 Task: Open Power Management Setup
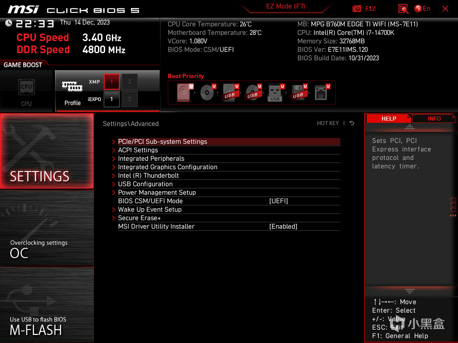point(229,192)
